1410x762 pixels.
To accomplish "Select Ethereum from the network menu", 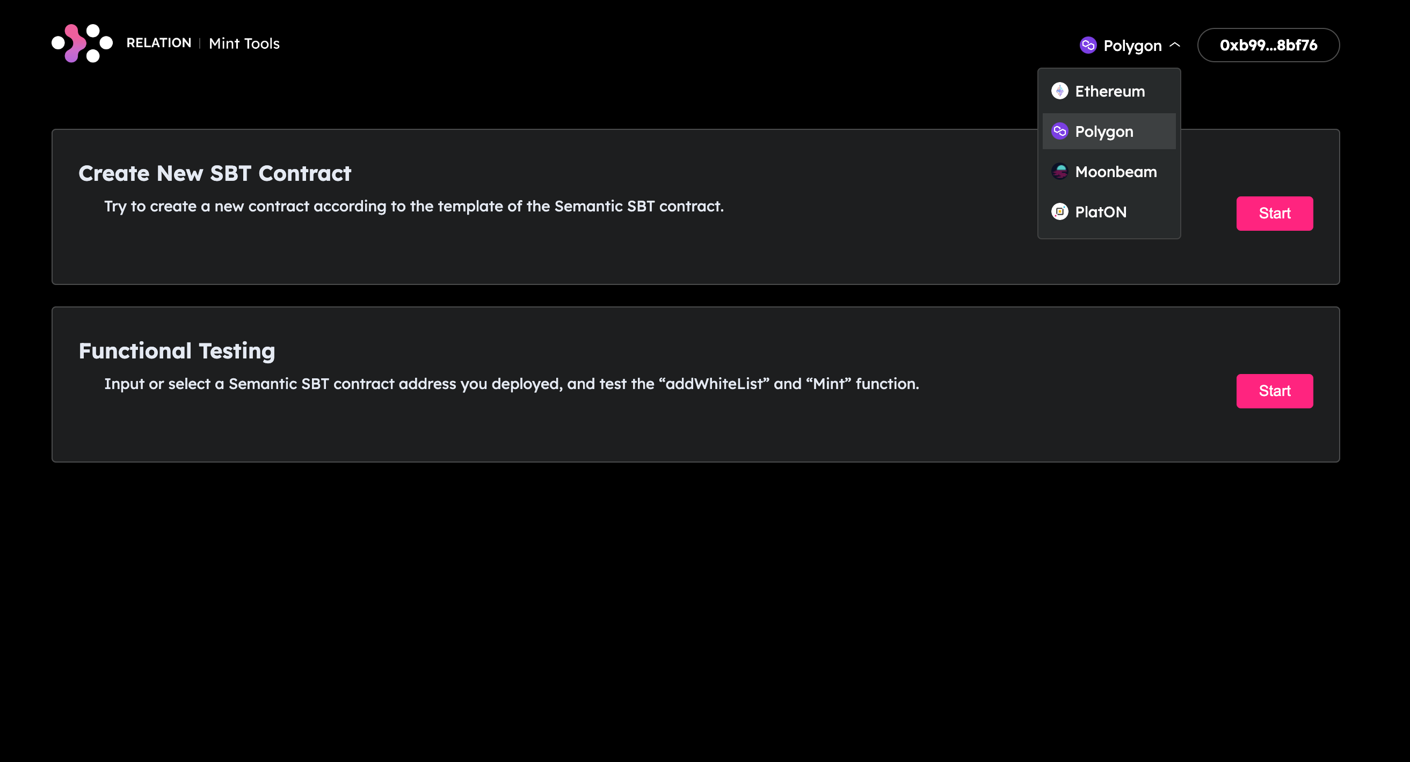I will tap(1109, 91).
